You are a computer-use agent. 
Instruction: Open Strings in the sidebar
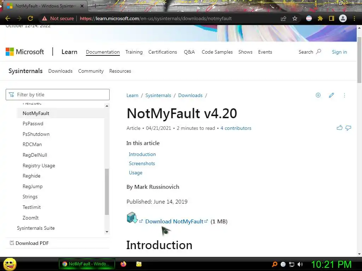[30, 197]
